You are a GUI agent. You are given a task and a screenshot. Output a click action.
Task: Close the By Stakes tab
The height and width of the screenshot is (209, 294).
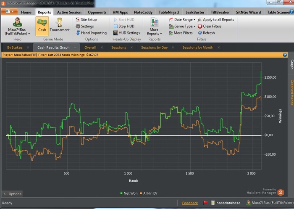[28, 48]
